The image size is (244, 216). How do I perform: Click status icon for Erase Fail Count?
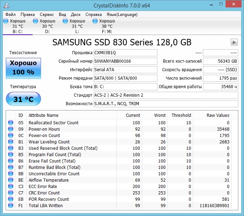(11, 161)
